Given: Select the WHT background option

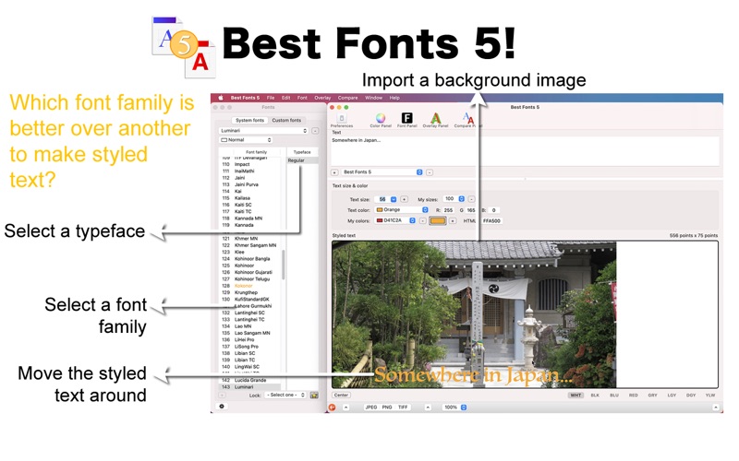Looking at the screenshot, I should pyautogui.click(x=575, y=395).
